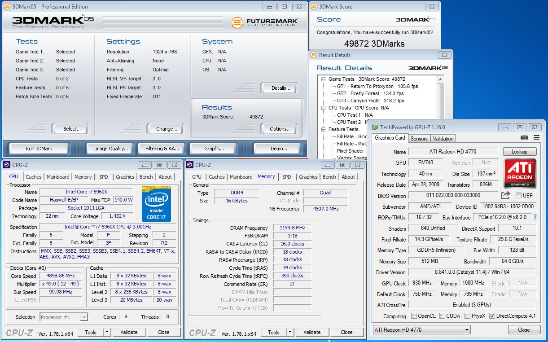
Task: Click the Core Speed value 4898.86 MHz
Action: tap(61, 276)
